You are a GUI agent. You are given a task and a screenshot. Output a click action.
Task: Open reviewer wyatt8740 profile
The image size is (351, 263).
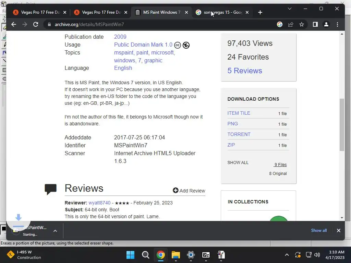[x=99, y=203]
